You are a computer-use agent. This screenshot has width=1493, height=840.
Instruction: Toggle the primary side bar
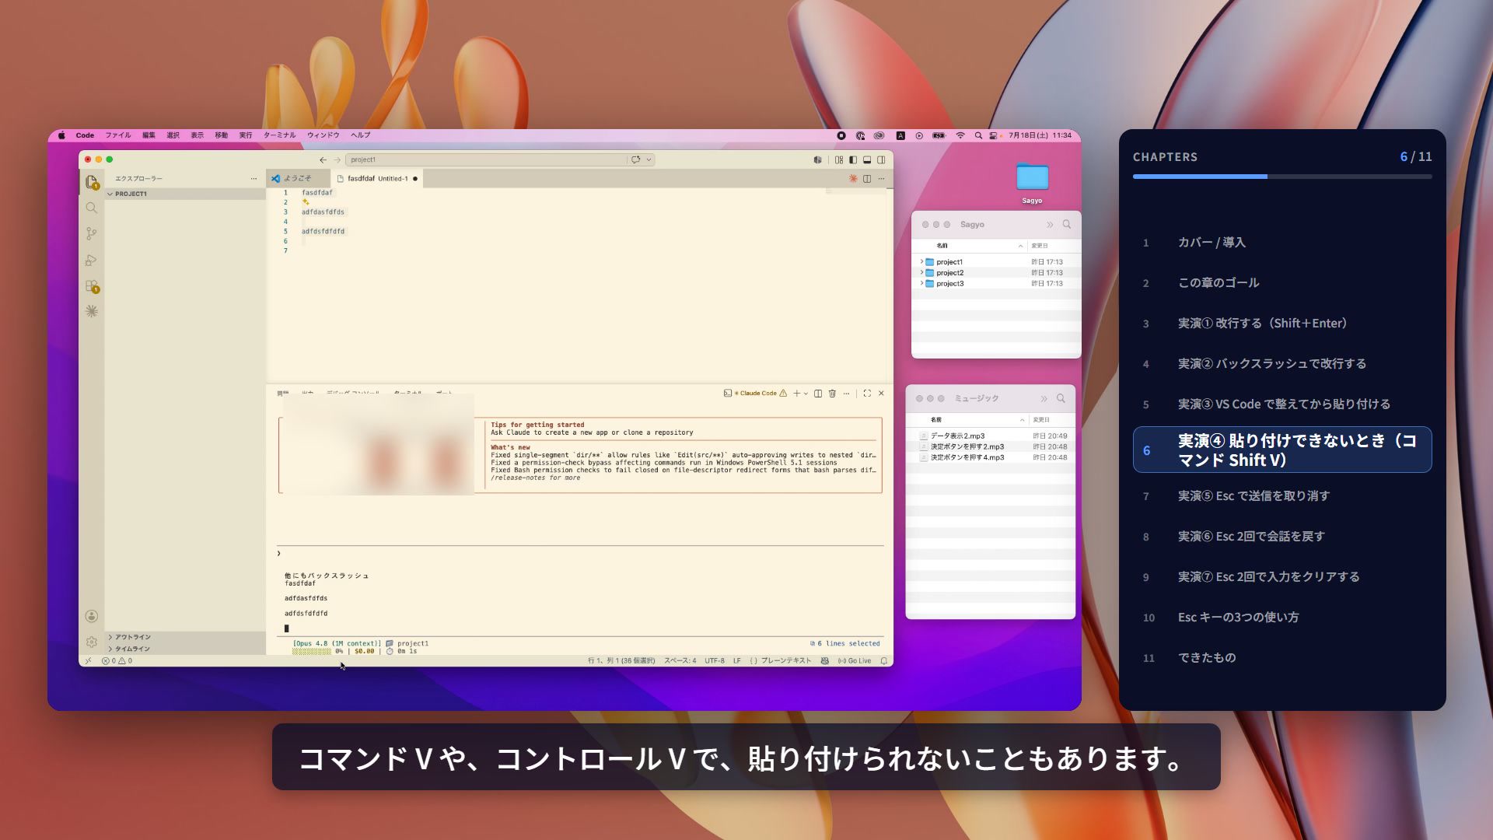pos(853,159)
